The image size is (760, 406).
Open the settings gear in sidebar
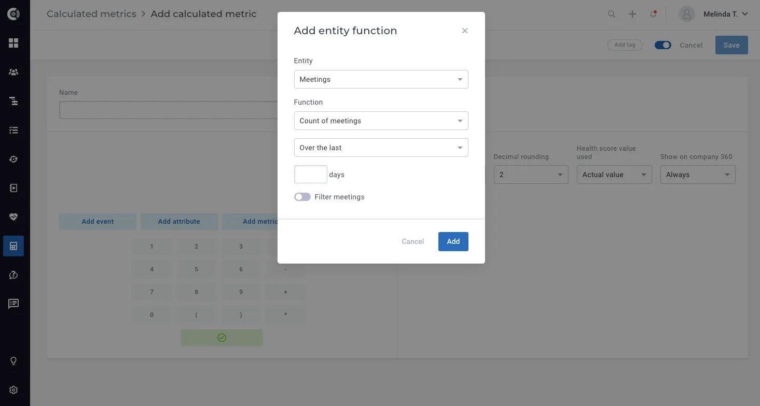13,390
